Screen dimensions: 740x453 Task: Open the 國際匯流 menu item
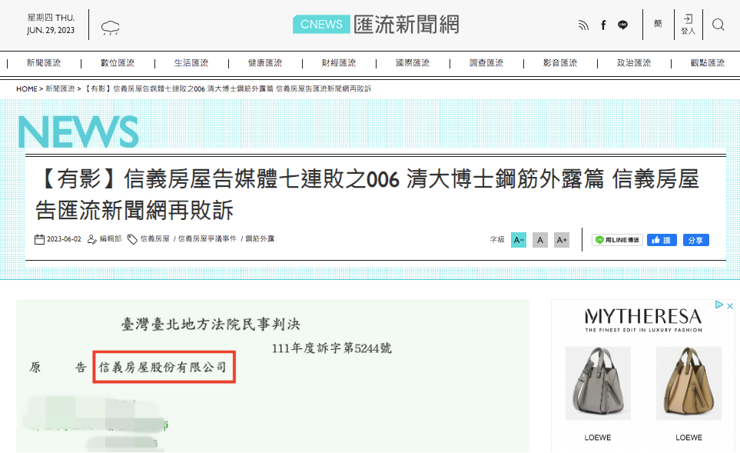[x=413, y=63]
